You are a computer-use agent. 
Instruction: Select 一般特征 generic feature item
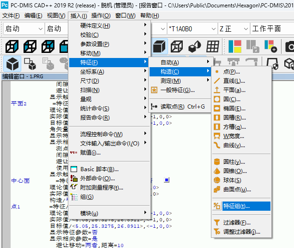coord(177,90)
